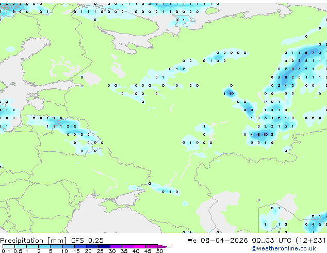Click the '0.5' legend scale label

[x=18, y=251]
